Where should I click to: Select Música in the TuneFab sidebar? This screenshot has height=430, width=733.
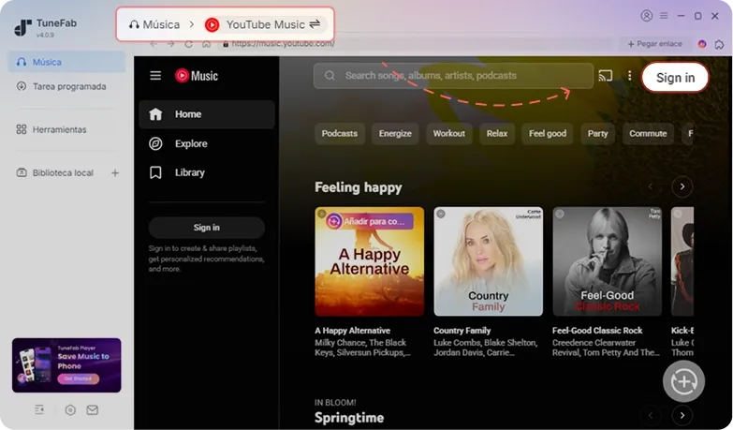tap(66, 62)
